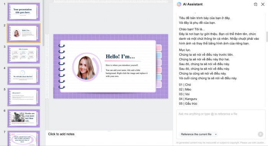The image size is (268, 146).
Task: Select slide 6 Koalas thumbnail
Action: pos(24,118)
